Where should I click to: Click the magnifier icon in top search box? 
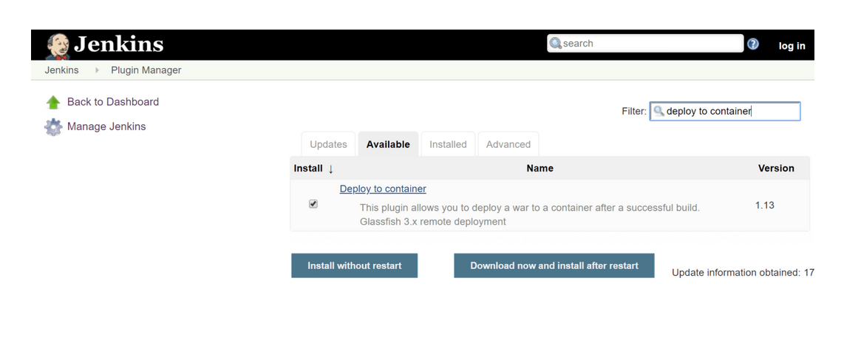(556, 44)
